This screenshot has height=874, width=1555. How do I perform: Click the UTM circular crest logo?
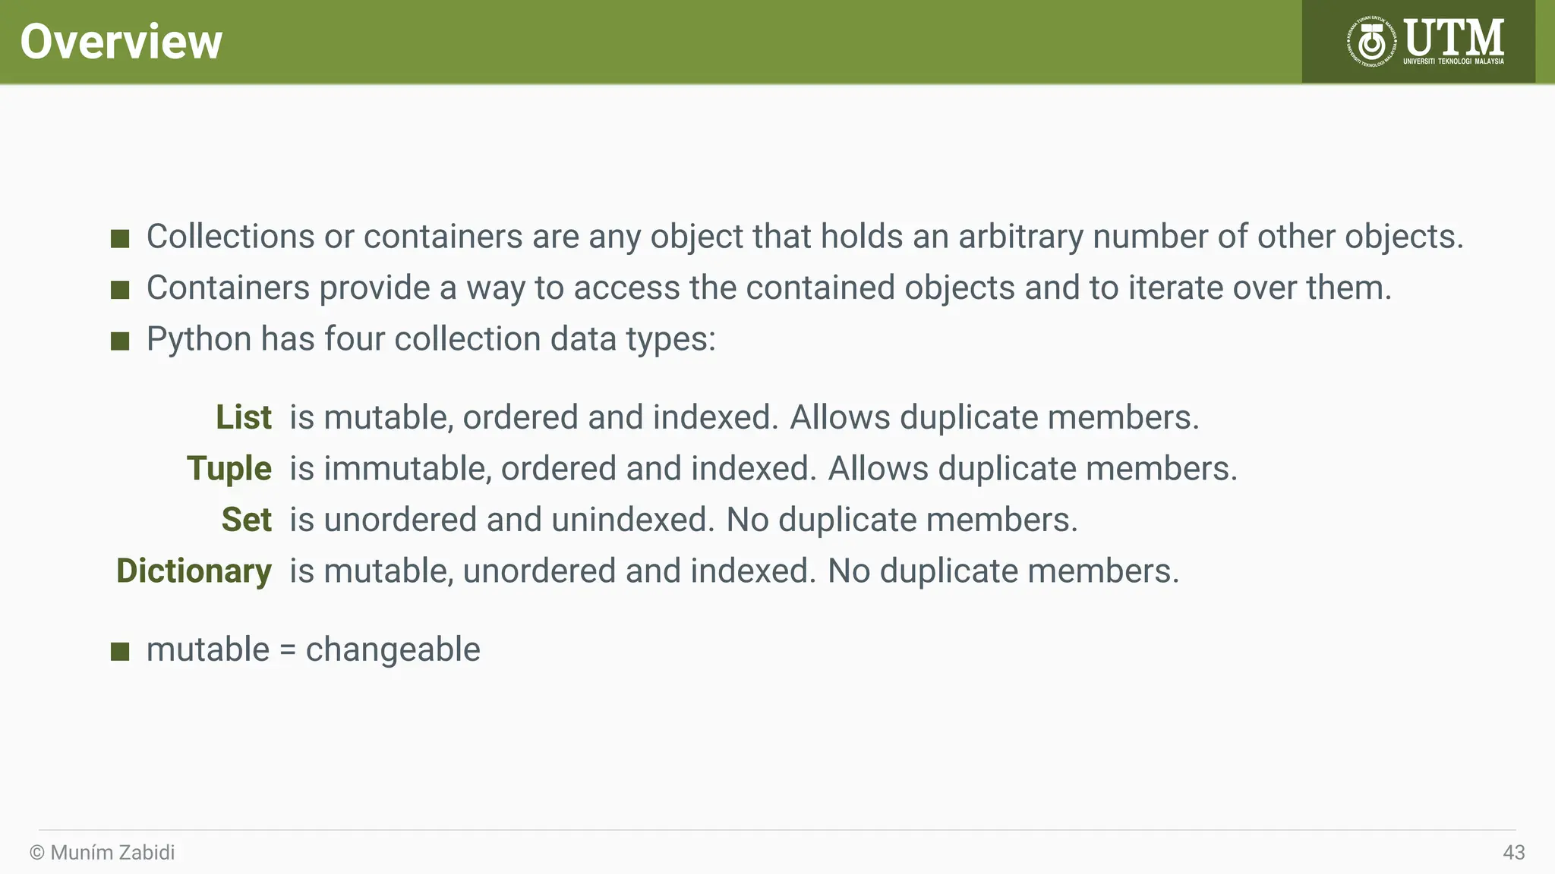pyautogui.click(x=1371, y=42)
